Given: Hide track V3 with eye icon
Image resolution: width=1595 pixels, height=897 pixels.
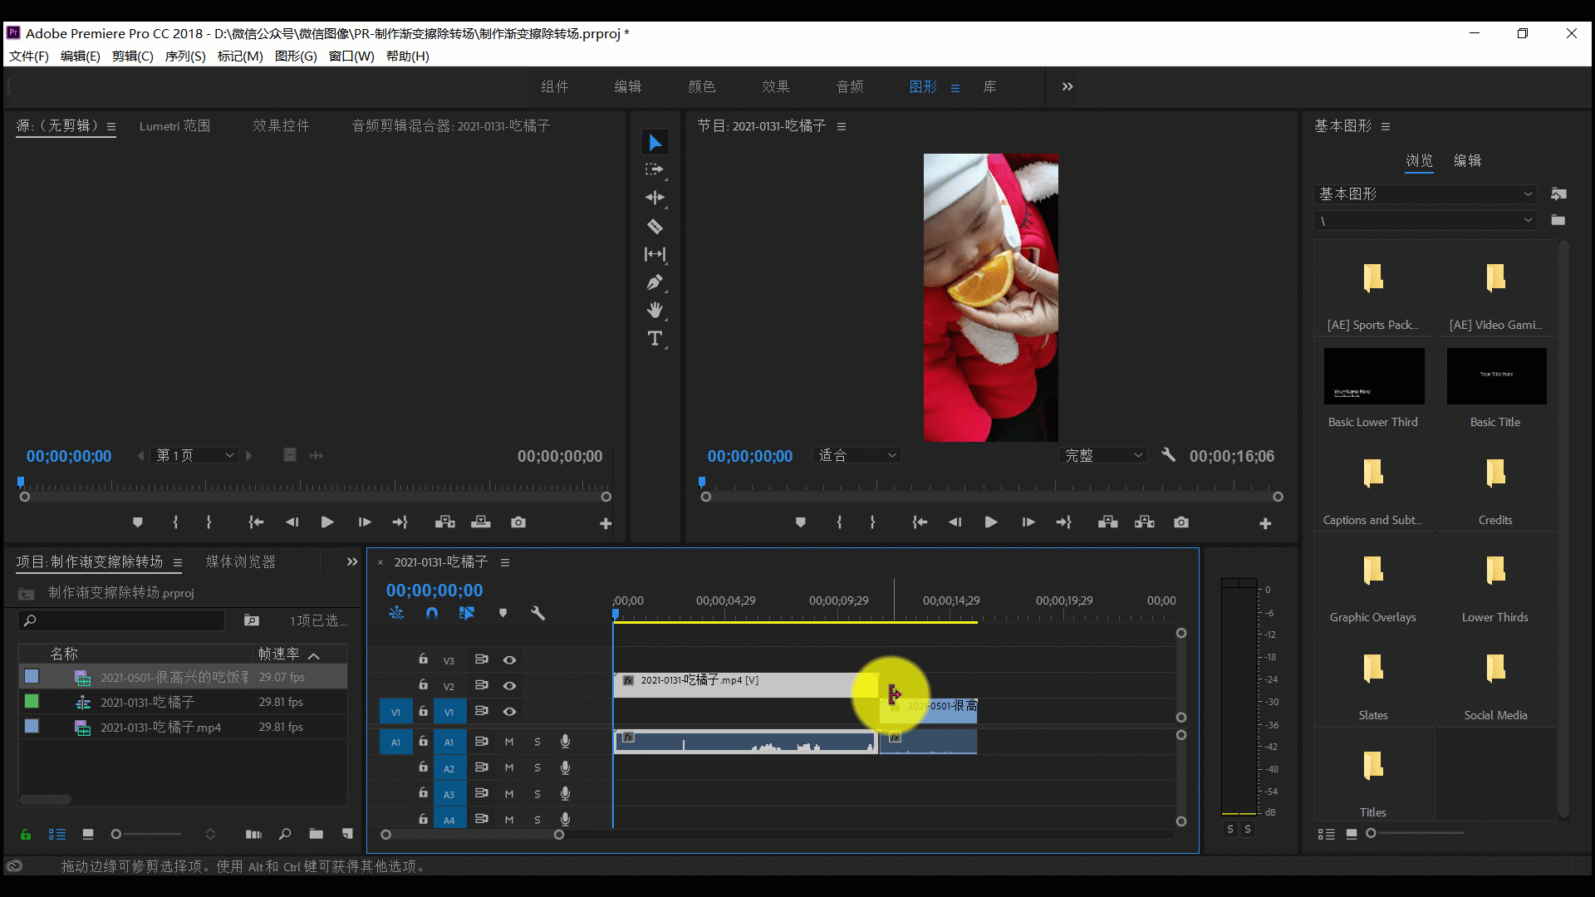Looking at the screenshot, I should [x=509, y=659].
